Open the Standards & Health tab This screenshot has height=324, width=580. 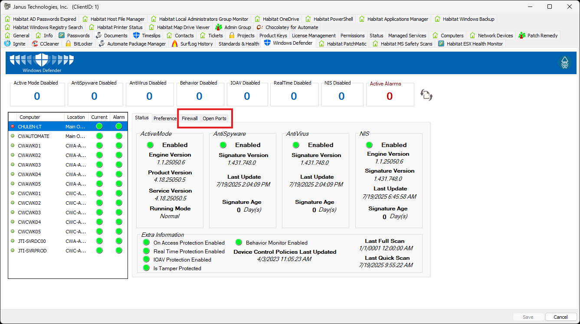click(x=238, y=43)
